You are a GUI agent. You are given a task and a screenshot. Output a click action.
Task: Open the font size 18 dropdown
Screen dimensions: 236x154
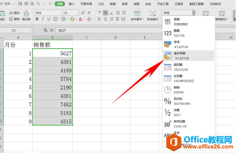78,13
